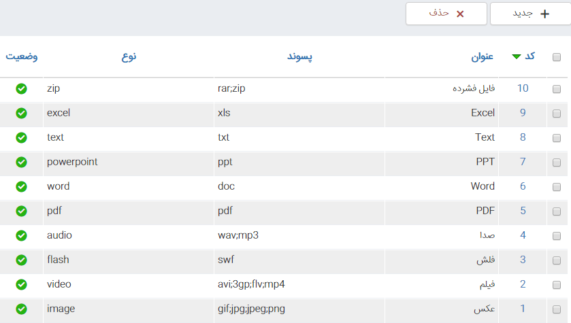Select the checkbox next to code 1
571x323 pixels.
tap(556, 309)
